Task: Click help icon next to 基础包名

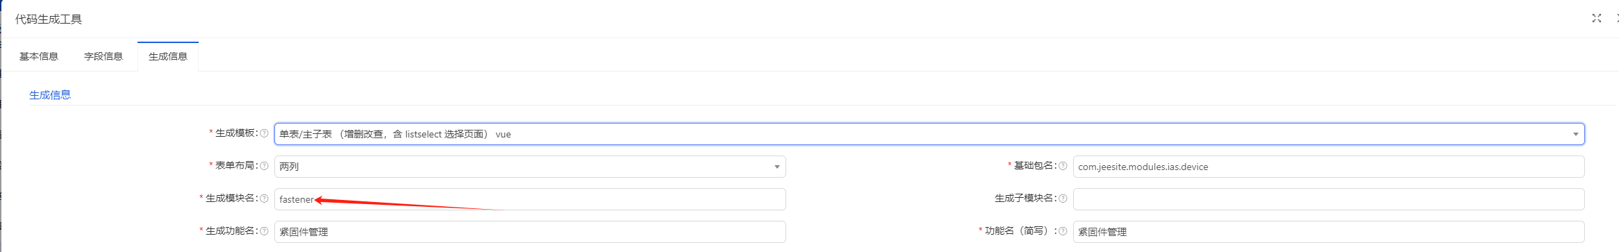Action: coord(1063,166)
